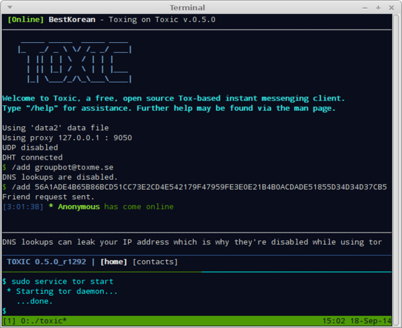Minimize the Terminal window
402x328 pixels.
365,8
